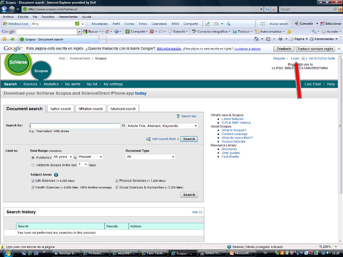Click the green Bing search icon

[x=77, y=24]
